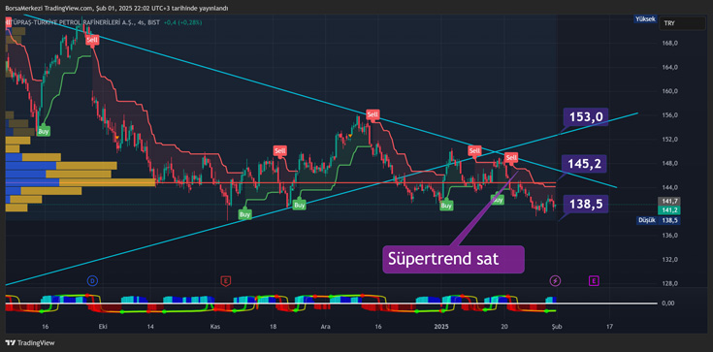Click the red E earnings marker near Kas
The width and height of the screenshot is (713, 352).
225,281
